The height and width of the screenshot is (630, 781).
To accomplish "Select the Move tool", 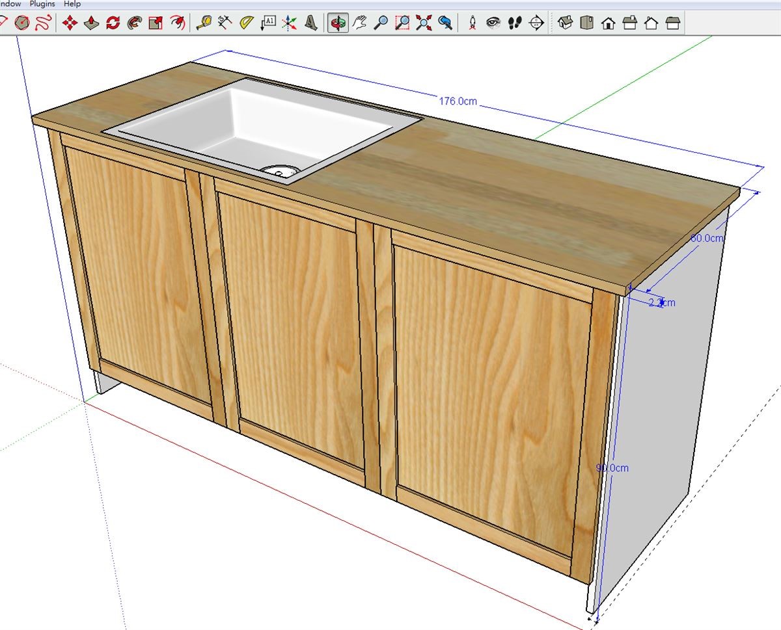I will pyautogui.click(x=70, y=23).
